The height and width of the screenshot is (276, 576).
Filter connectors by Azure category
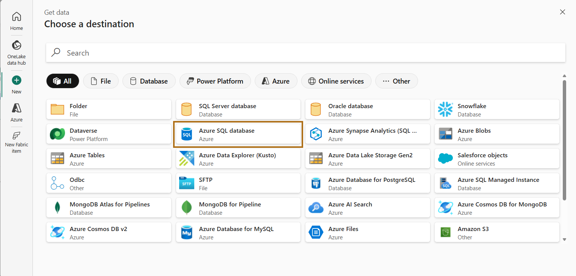click(x=276, y=81)
